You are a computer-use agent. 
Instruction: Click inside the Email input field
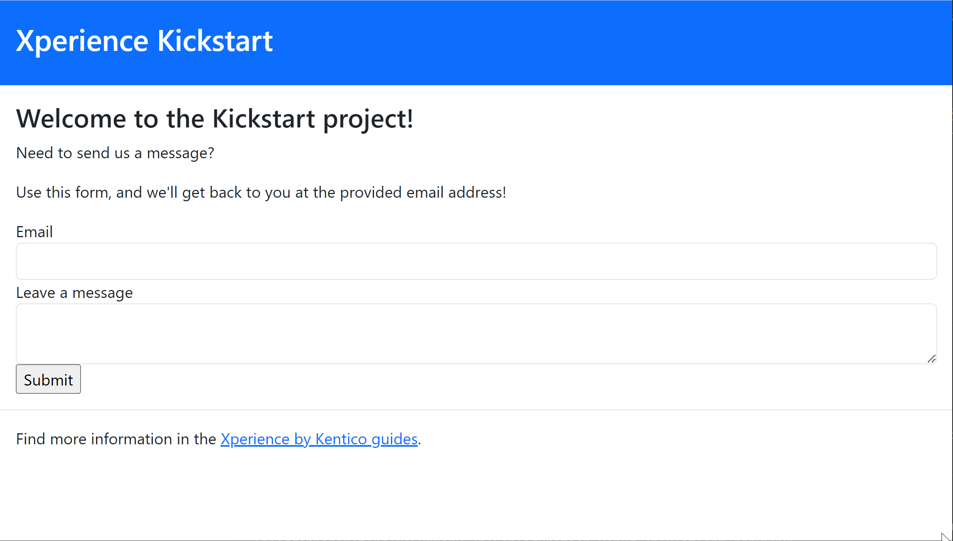click(x=476, y=261)
